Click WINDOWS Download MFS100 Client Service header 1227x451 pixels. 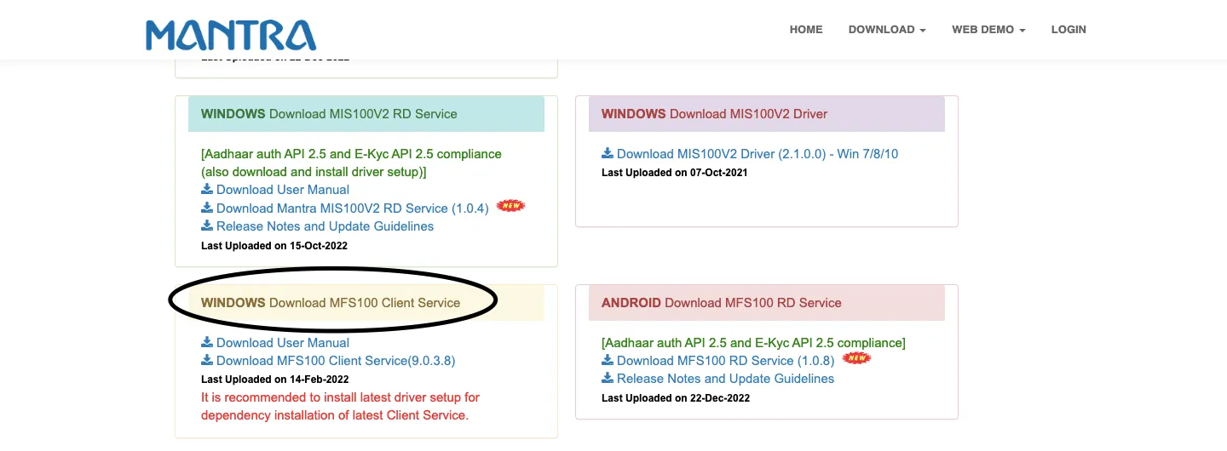[x=366, y=303]
